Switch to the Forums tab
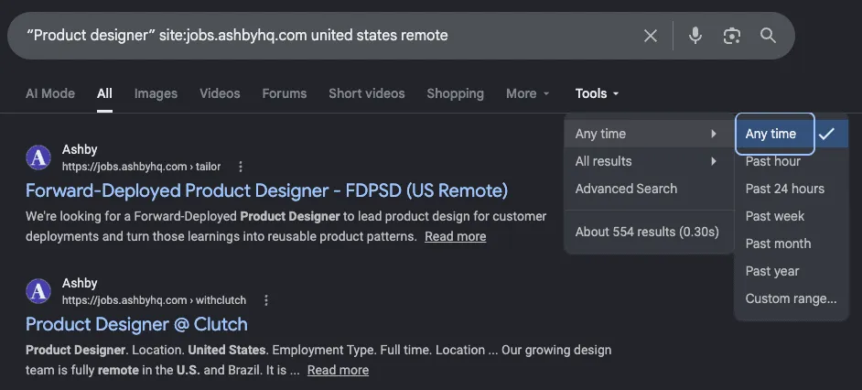 (x=285, y=93)
